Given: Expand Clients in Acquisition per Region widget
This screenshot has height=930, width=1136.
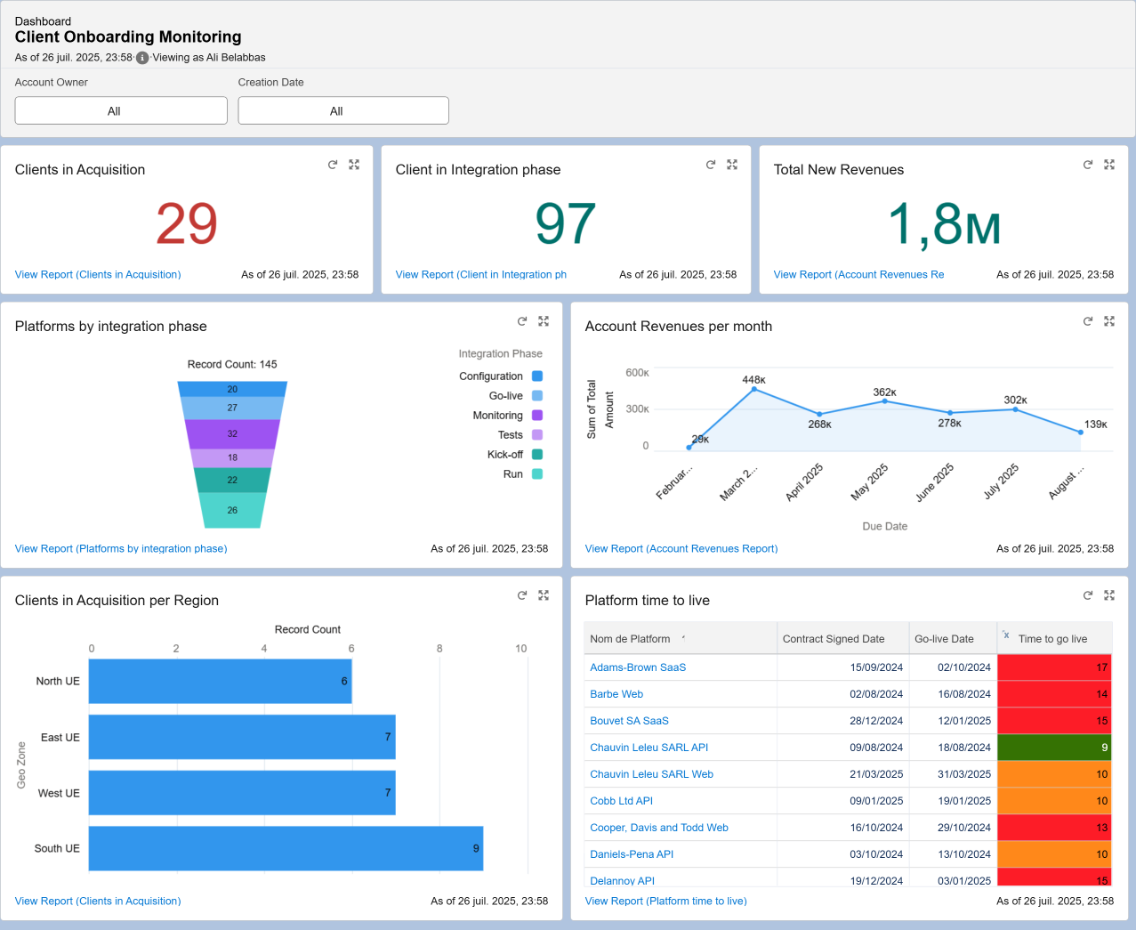Looking at the screenshot, I should (543, 595).
